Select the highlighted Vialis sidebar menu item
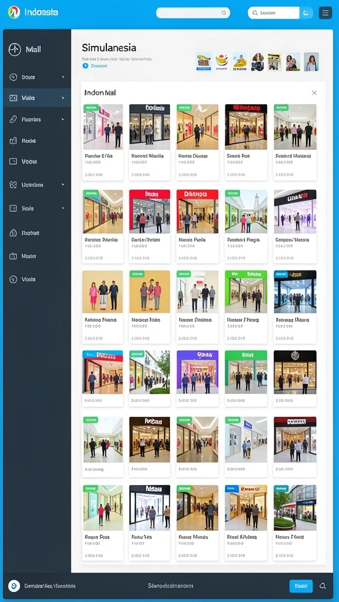 tap(37, 98)
